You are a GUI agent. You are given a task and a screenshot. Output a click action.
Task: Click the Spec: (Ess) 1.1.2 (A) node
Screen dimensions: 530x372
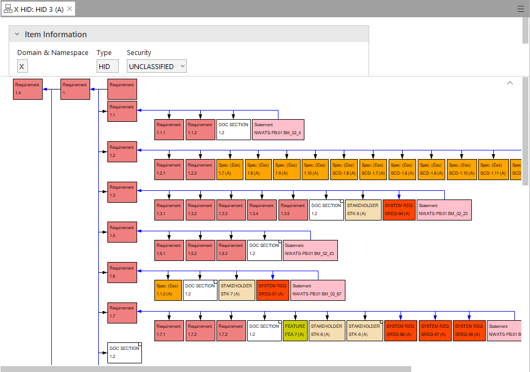[x=168, y=290]
